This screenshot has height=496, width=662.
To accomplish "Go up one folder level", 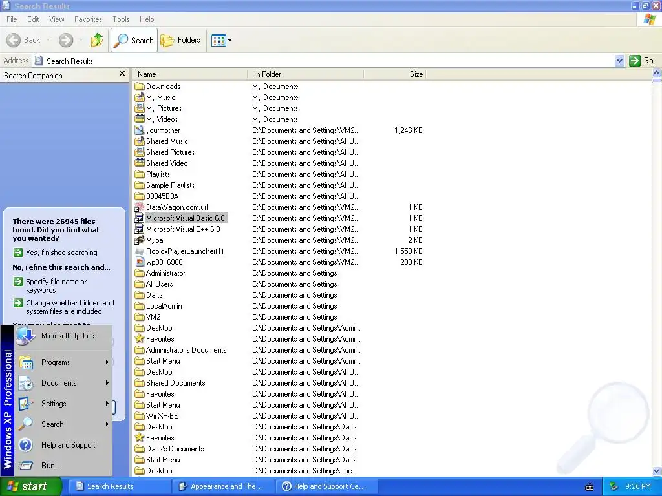I will coord(97,40).
